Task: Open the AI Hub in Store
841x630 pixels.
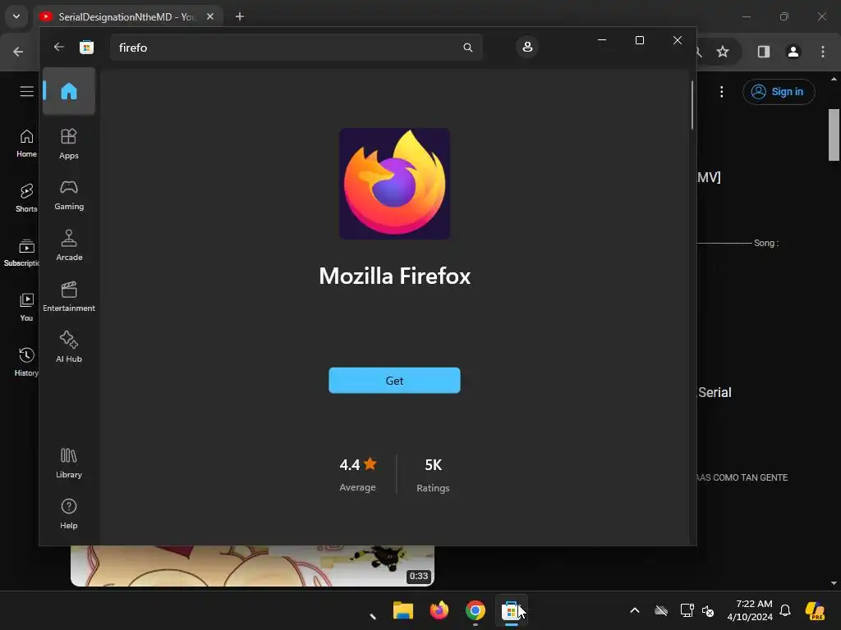Action: pos(69,347)
